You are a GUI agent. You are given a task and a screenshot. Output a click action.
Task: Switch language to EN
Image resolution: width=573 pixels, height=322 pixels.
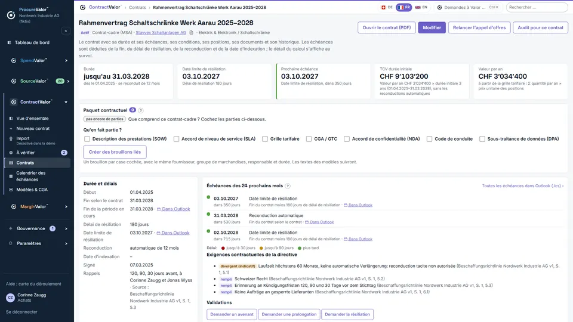[421, 7]
